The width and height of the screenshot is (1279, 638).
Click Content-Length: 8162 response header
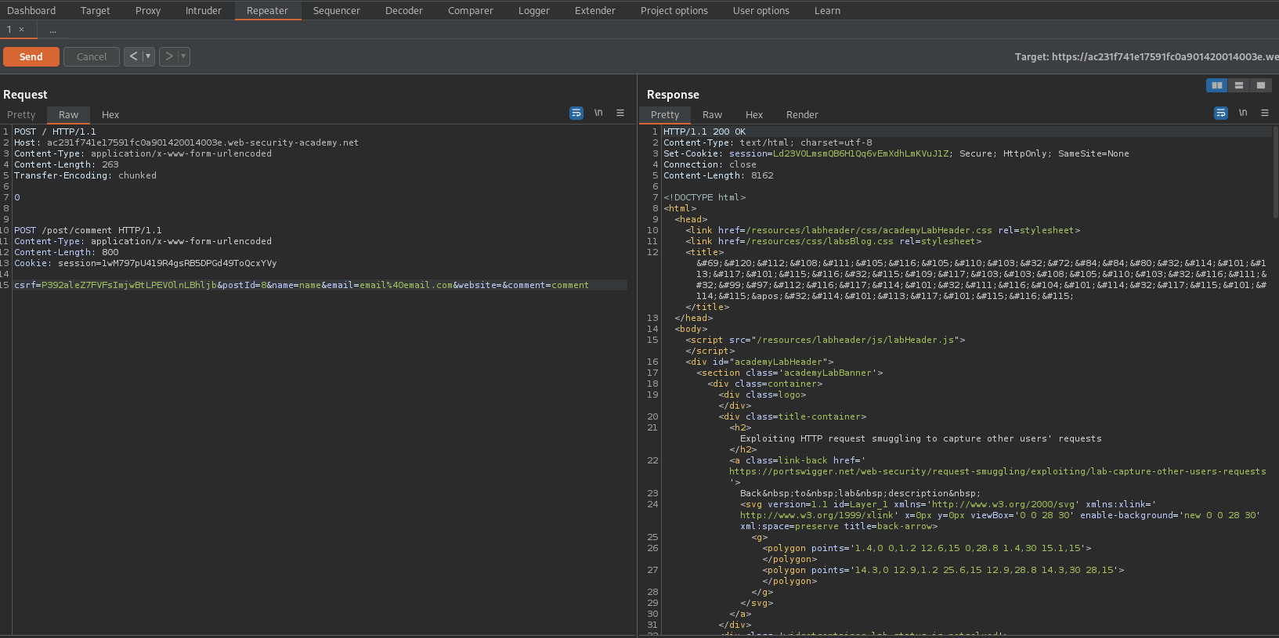[718, 175]
